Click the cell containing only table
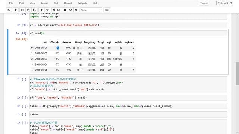The width and height of the screenshot is (239, 134). pos(128,114)
